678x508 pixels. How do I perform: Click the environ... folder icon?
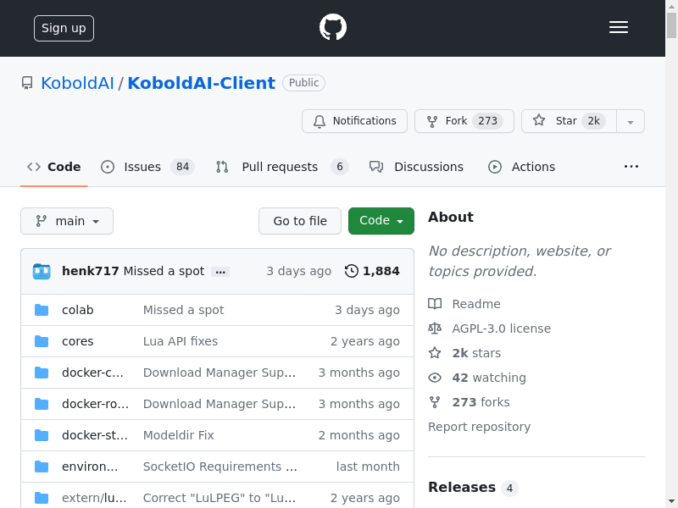click(42, 467)
